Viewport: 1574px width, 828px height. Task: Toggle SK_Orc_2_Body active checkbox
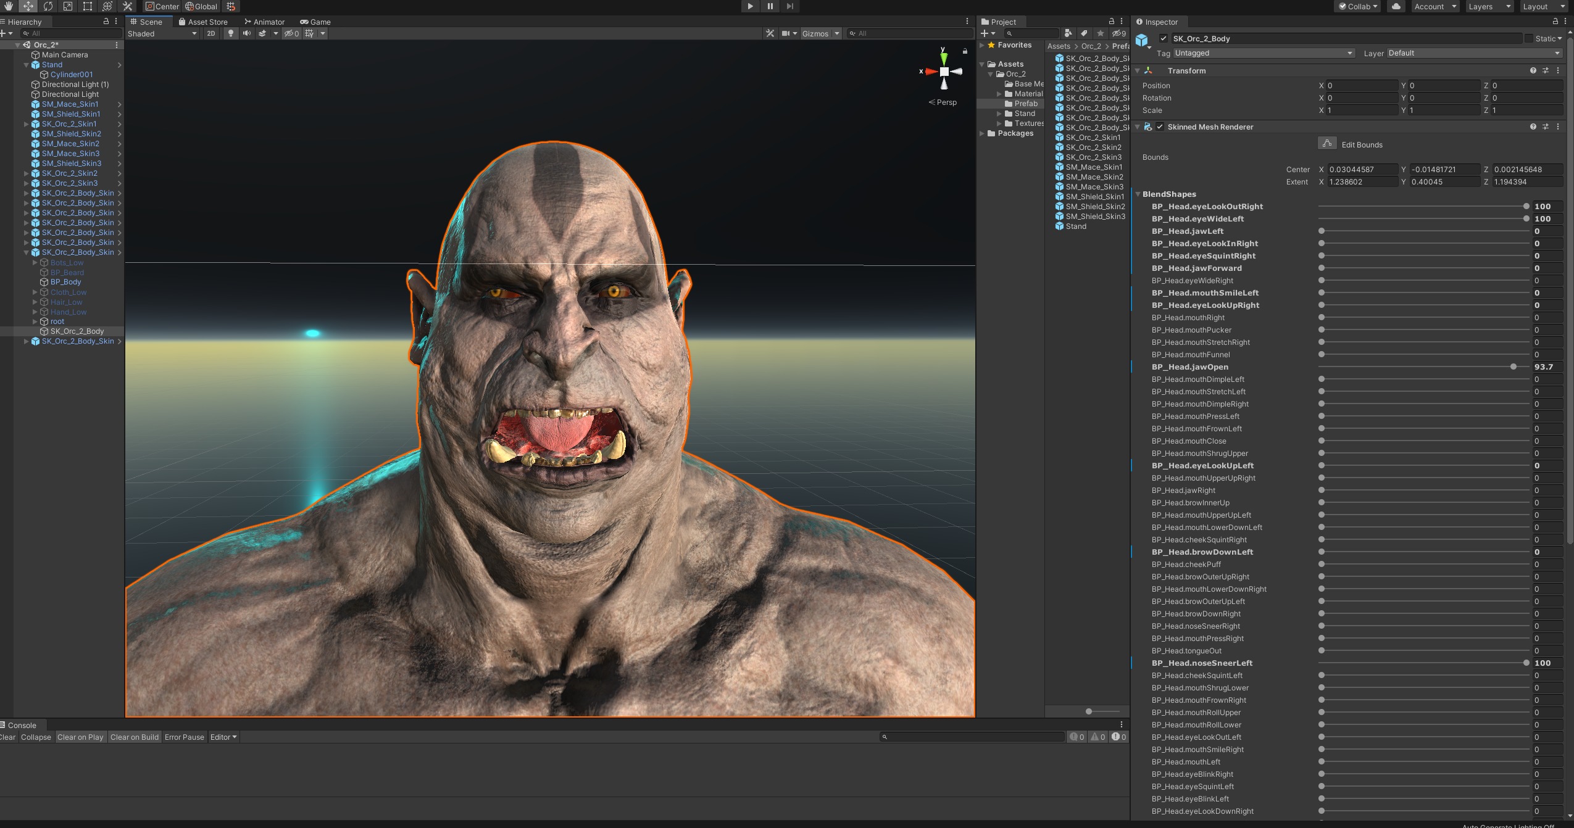(x=1164, y=38)
